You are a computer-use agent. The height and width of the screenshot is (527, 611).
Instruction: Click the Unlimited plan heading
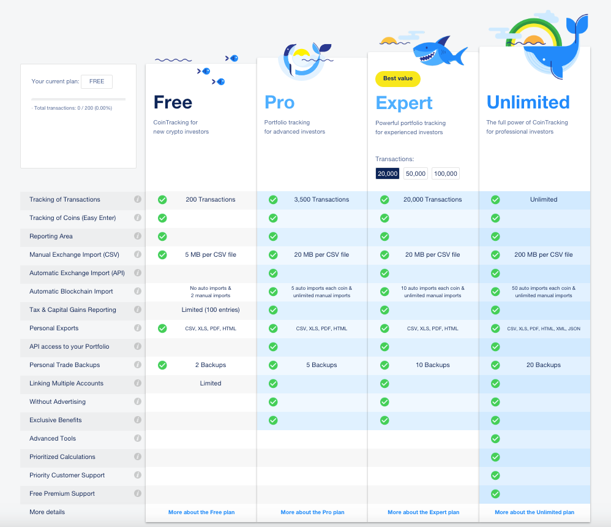pyautogui.click(x=528, y=102)
